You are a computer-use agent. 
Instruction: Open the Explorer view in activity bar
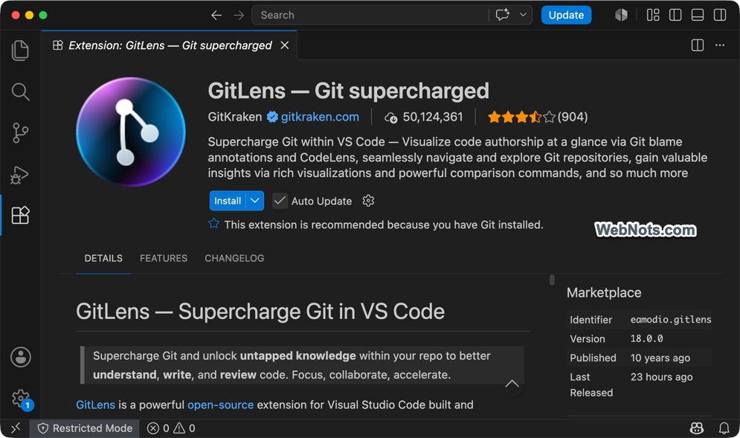click(x=20, y=51)
